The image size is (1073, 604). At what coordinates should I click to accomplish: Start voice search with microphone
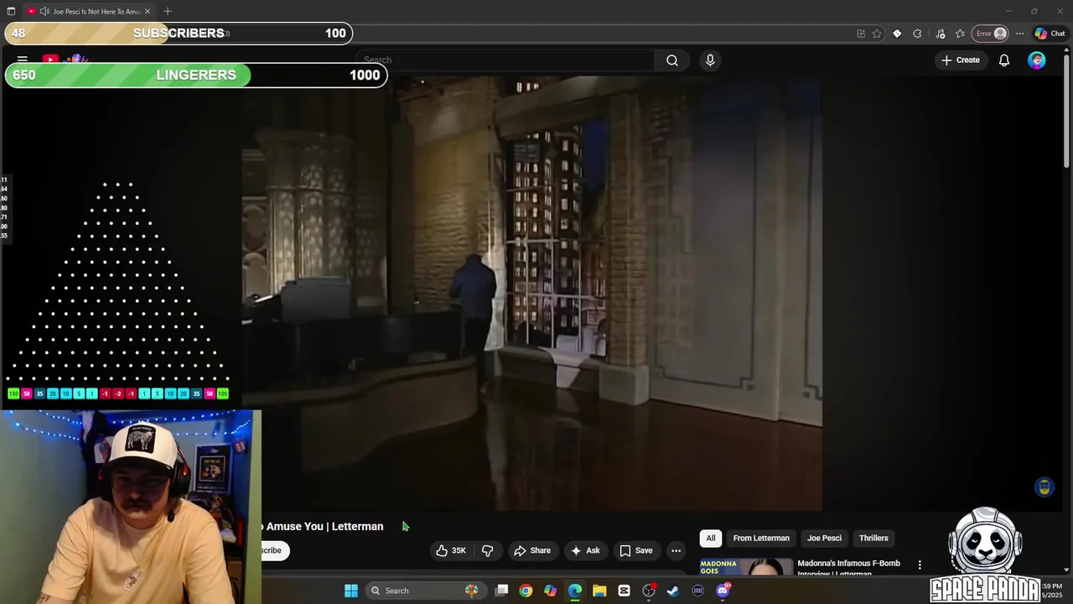(x=710, y=60)
